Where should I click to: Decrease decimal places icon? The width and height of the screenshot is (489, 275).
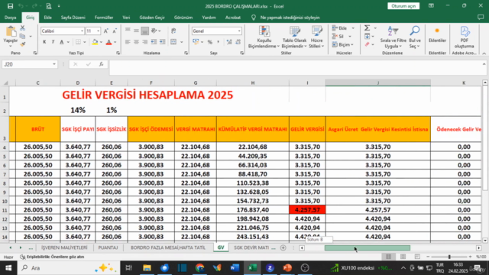(238, 42)
